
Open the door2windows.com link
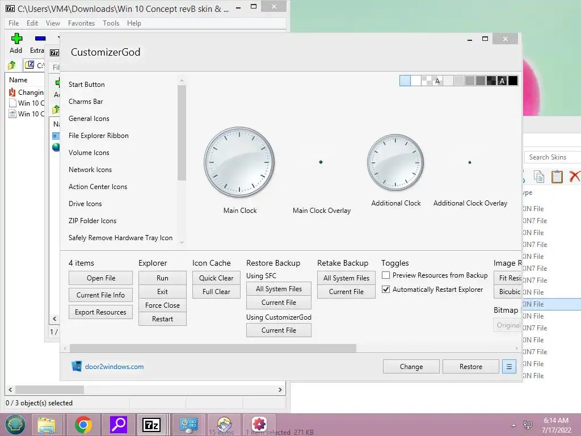pos(115,367)
